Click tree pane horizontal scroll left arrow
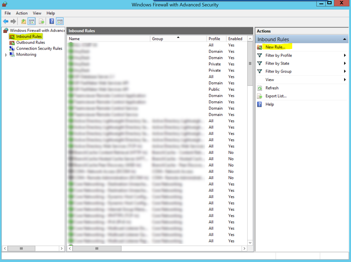 click(5, 248)
